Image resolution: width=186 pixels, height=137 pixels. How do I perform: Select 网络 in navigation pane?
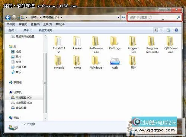pyautogui.click(x=14, y=118)
